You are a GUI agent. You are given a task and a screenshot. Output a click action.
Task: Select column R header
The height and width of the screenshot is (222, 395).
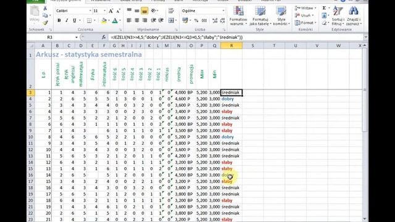[231, 46]
